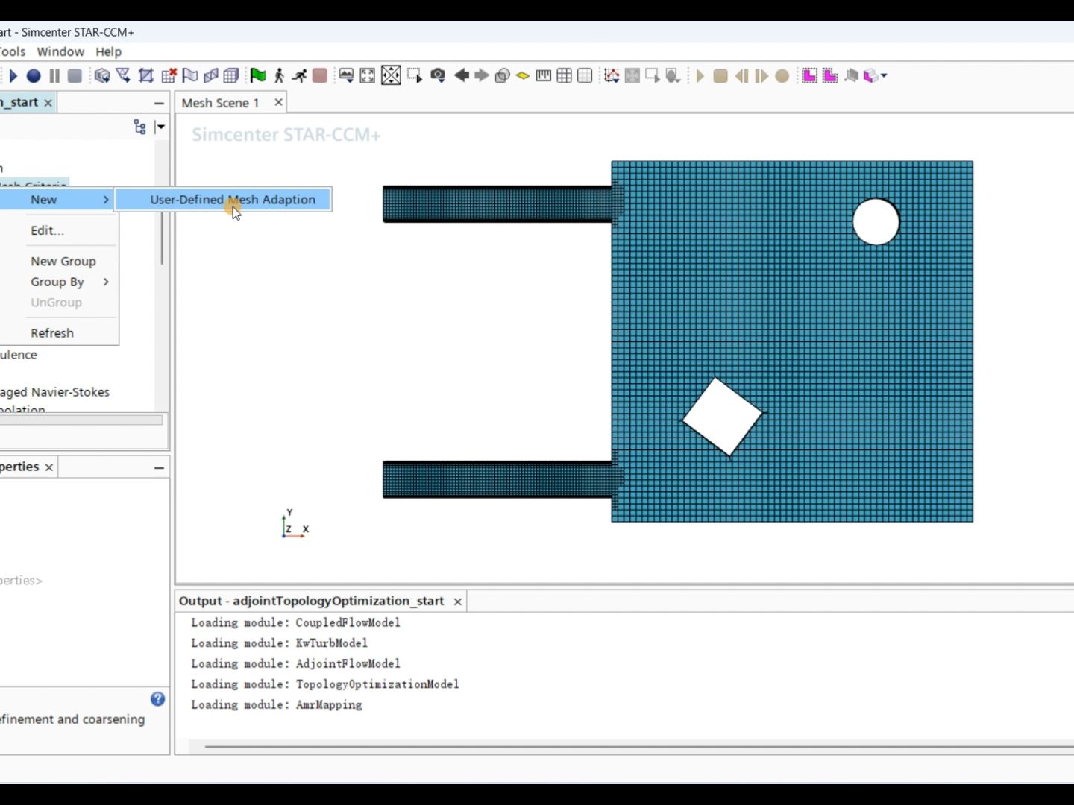Click the Generate Surface Mesh cube icon

point(102,75)
